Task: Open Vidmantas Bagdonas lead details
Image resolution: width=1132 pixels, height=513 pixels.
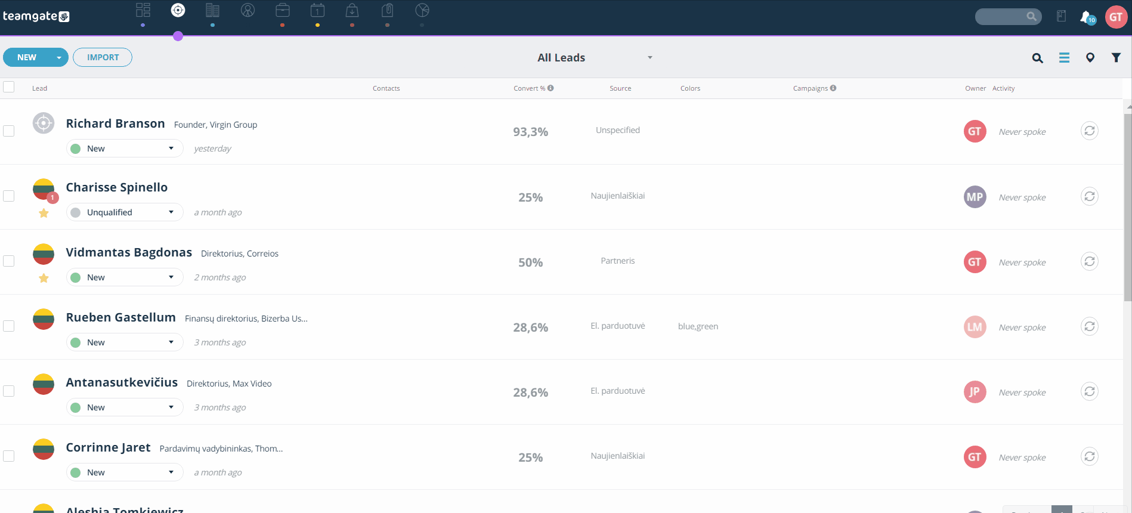Action: point(129,252)
